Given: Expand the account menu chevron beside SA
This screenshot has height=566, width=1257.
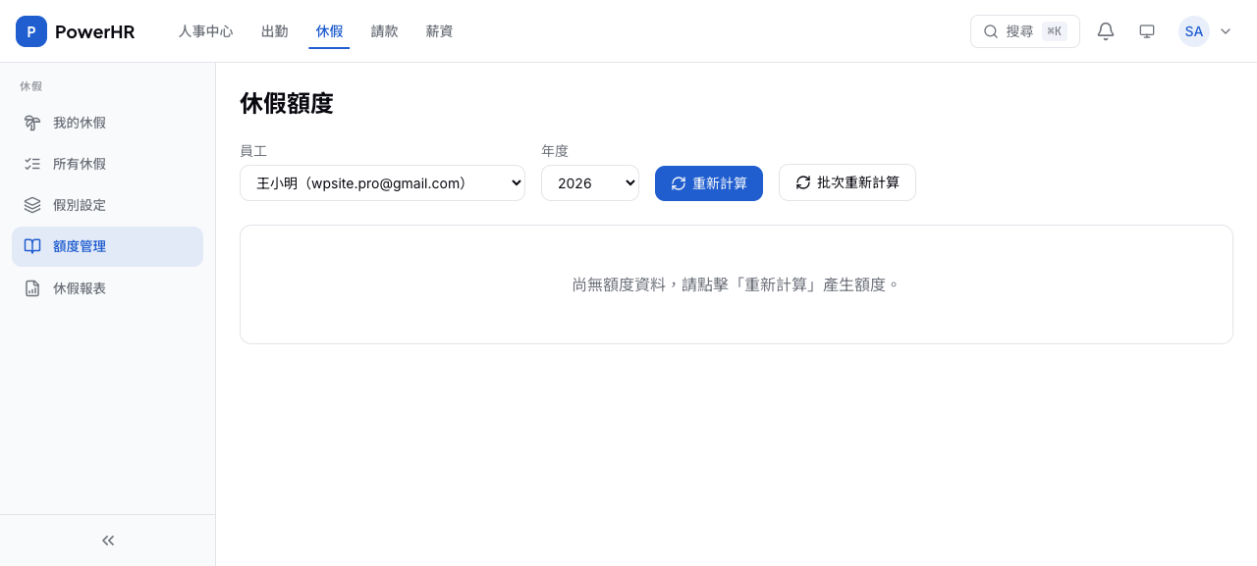Looking at the screenshot, I should click(x=1225, y=31).
